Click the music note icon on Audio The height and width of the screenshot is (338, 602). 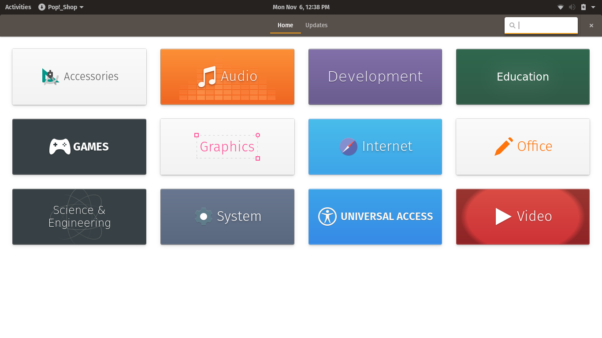click(x=207, y=77)
